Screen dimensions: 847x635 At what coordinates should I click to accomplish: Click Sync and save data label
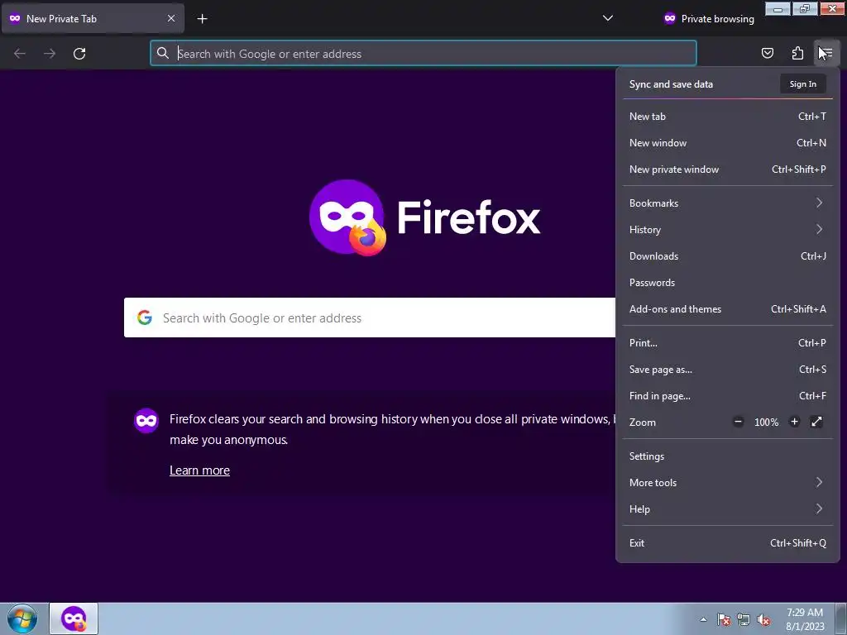coord(671,84)
